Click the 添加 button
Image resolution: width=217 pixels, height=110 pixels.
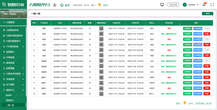click(208, 13)
